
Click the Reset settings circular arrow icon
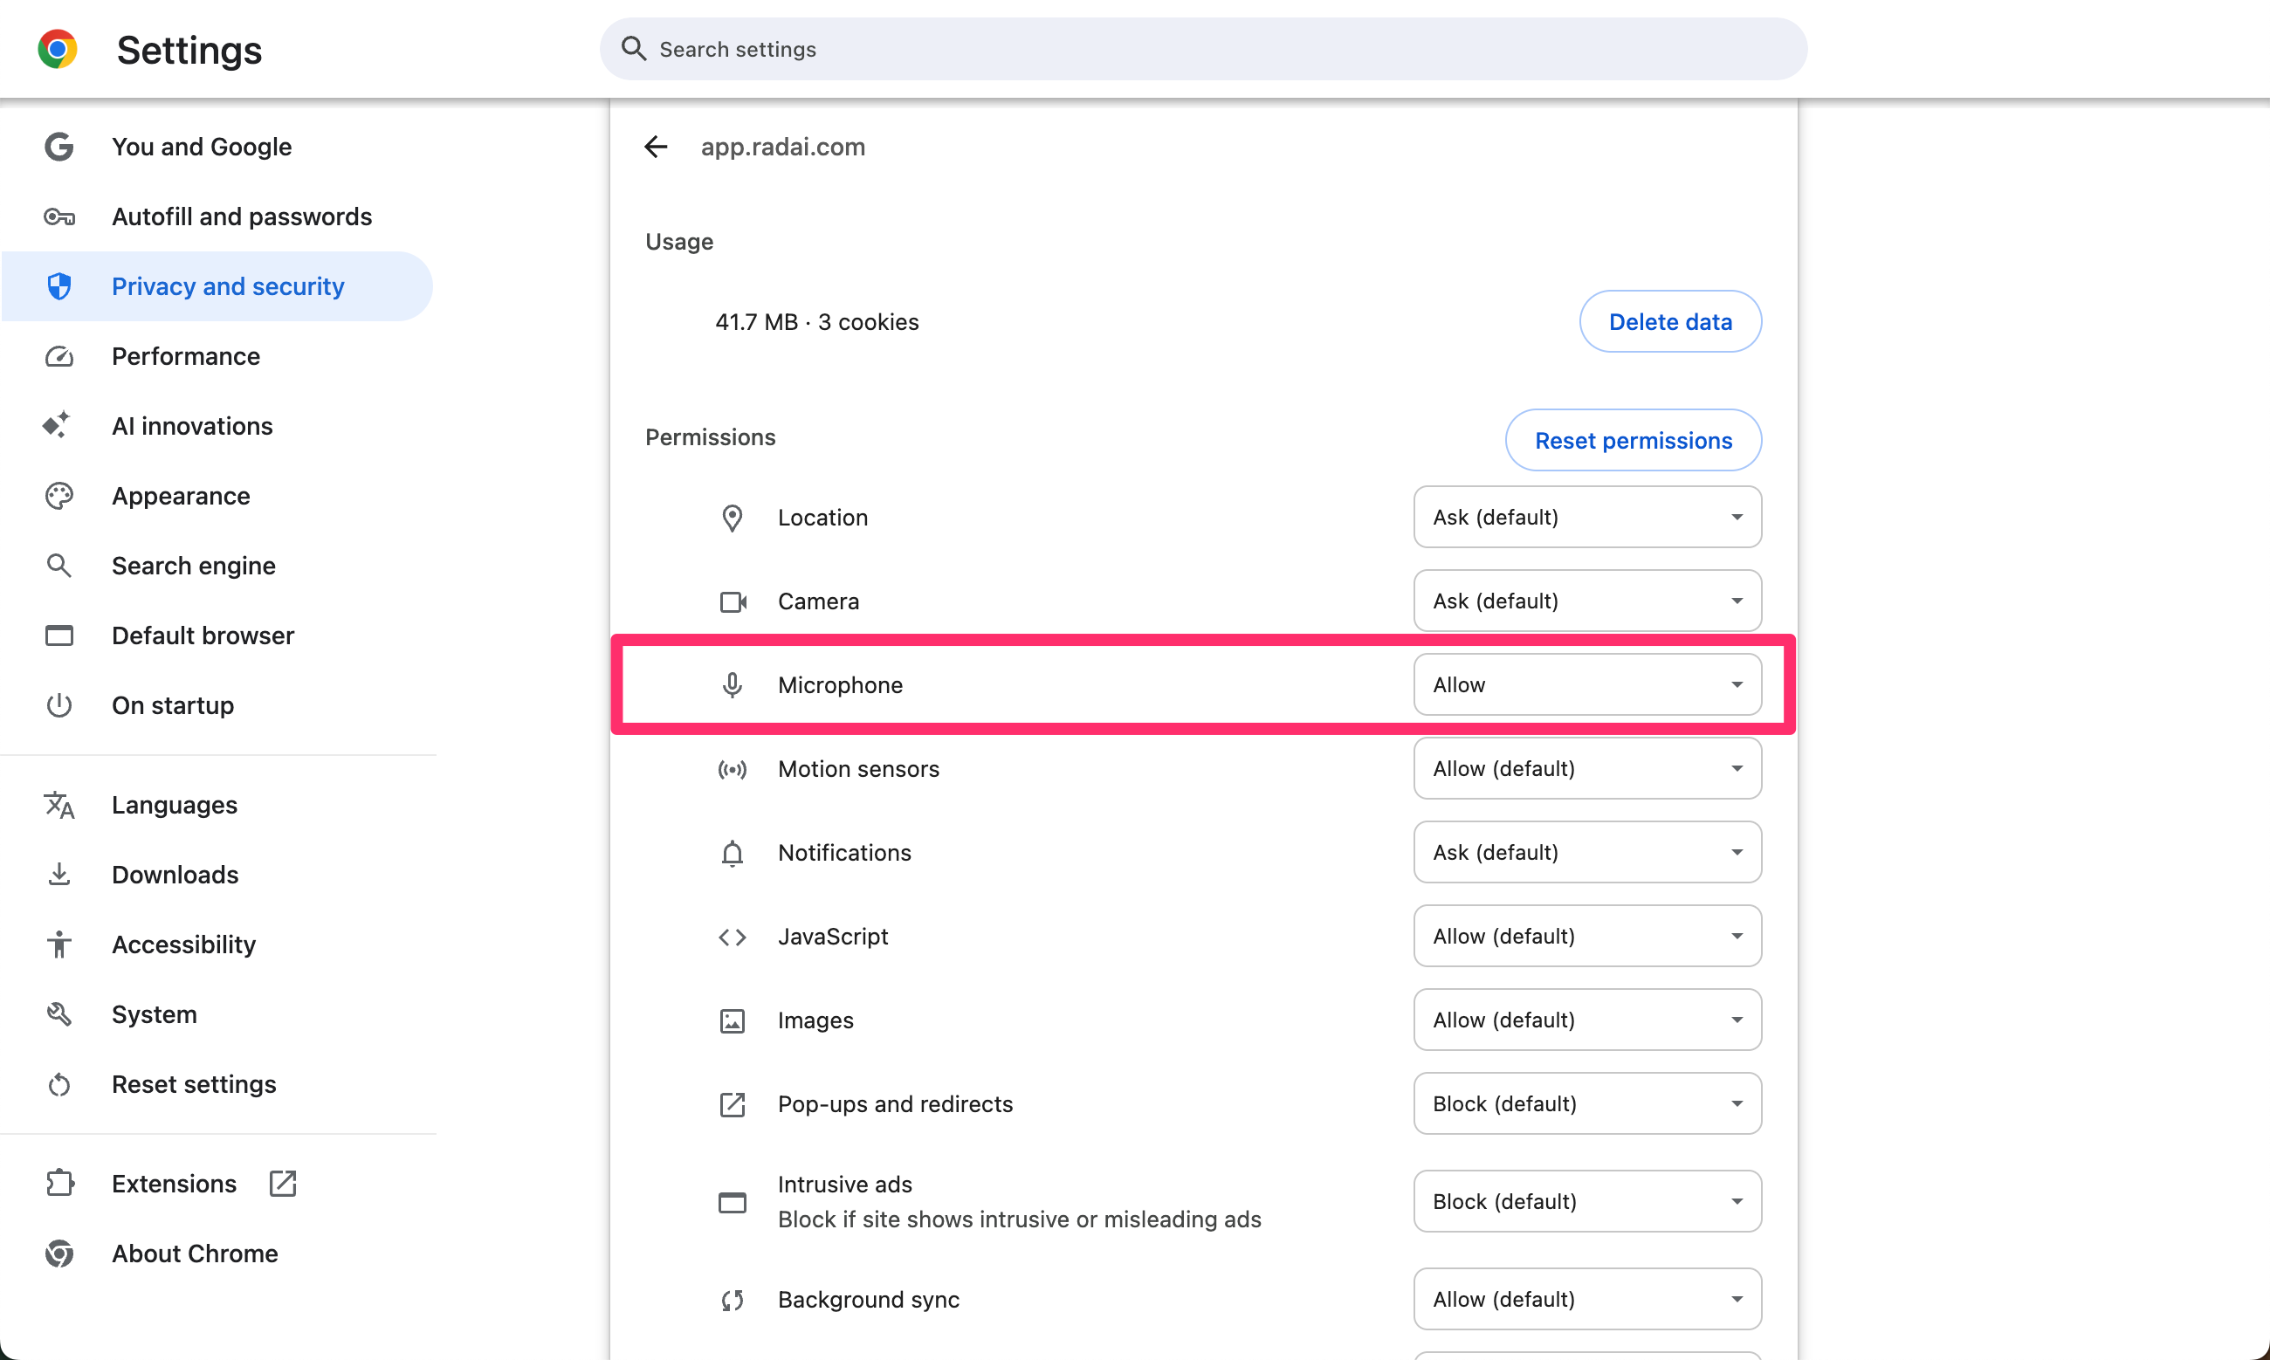click(59, 1084)
